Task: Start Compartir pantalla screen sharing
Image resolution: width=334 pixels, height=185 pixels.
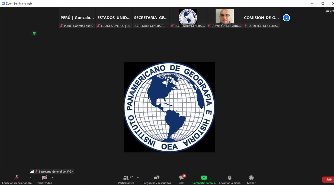Action: point(204,179)
